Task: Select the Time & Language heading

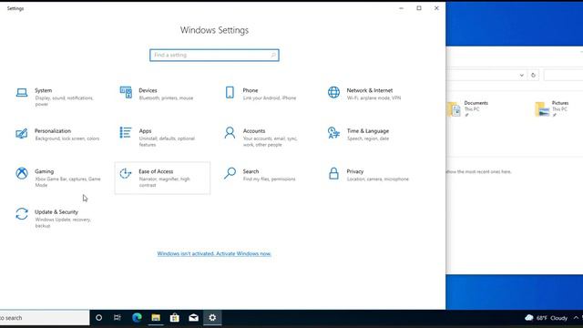Action: (368, 131)
